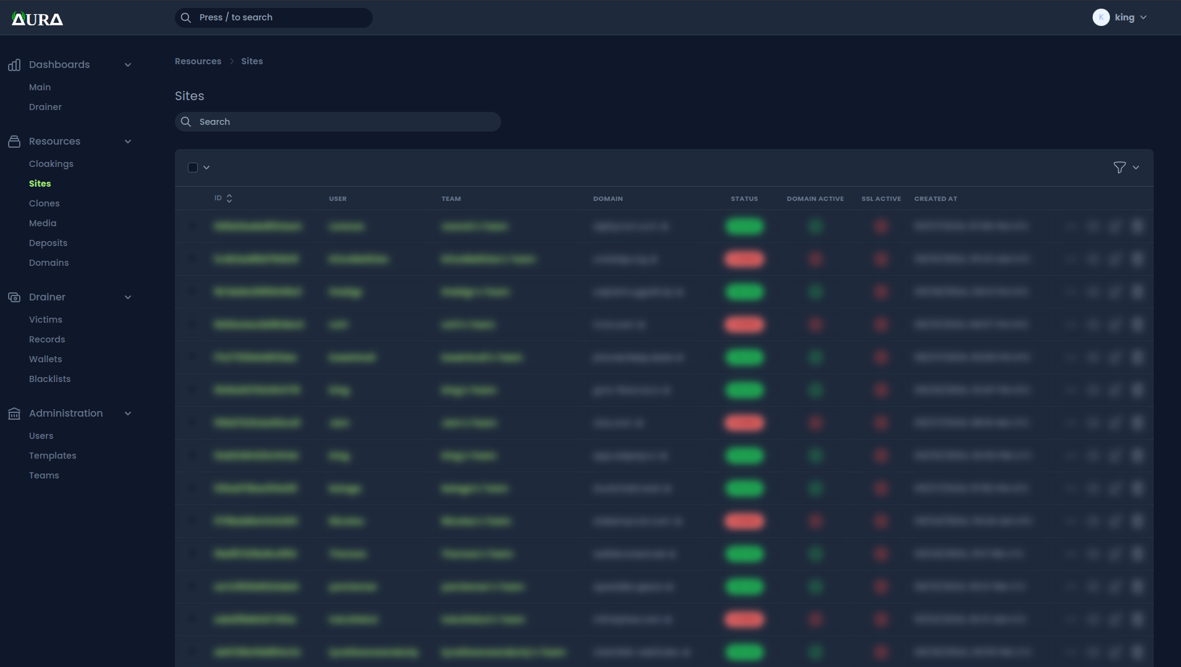Image resolution: width=1181 pixels, height=667 pixels.
Task: Navigate to the Templates page
Action: point(53,455)
